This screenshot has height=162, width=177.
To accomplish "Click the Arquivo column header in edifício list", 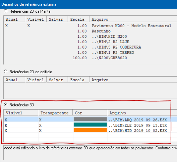I will pyautogui.click(x=133, y=80).
